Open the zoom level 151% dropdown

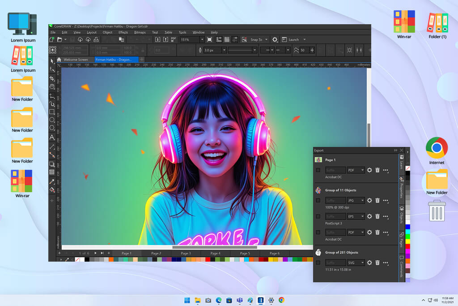click(x=202, y=39)
